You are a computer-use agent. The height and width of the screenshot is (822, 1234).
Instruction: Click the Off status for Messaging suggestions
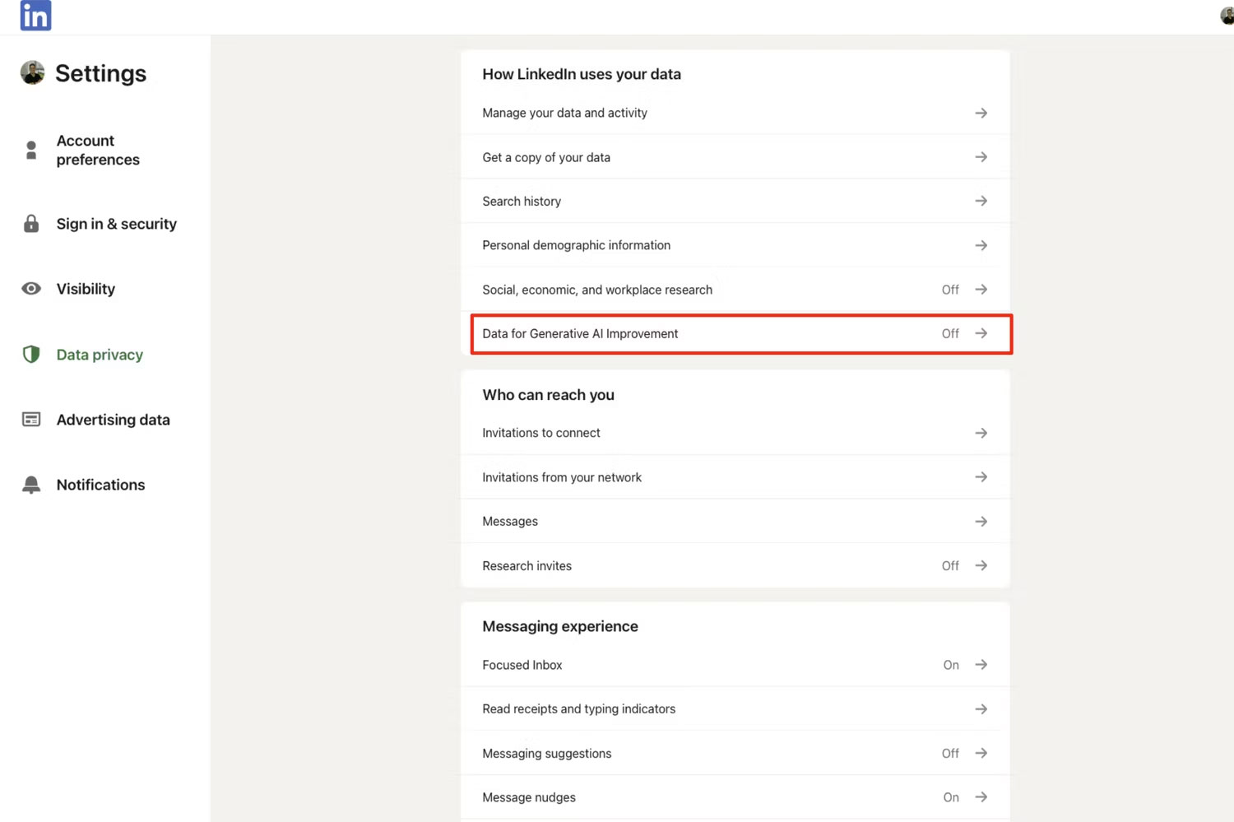pyautogui.click(x=950, y=753)
